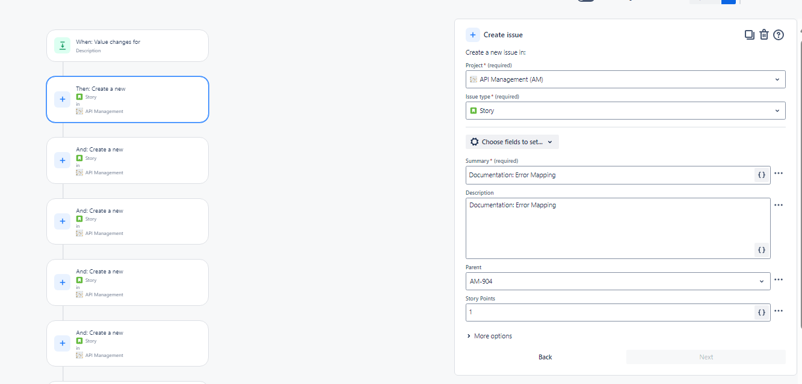Image resolution: width=802 pixels, height=384 pixels.
Task: Select the first 'And: Create a new' action
Action: tap(128, 160)
